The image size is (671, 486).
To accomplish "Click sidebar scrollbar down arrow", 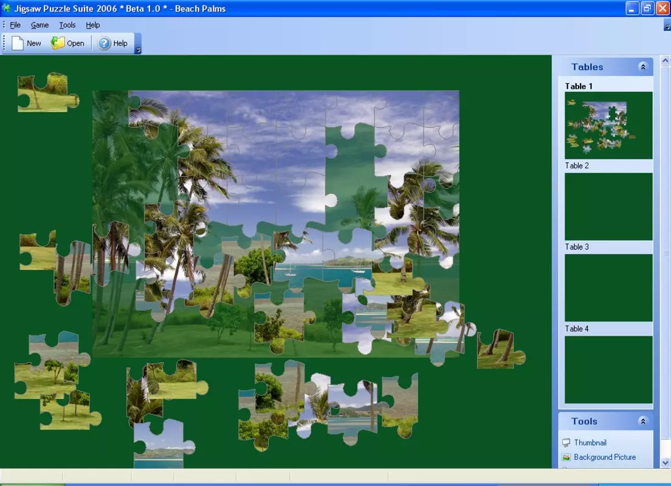I will (666, 462).
